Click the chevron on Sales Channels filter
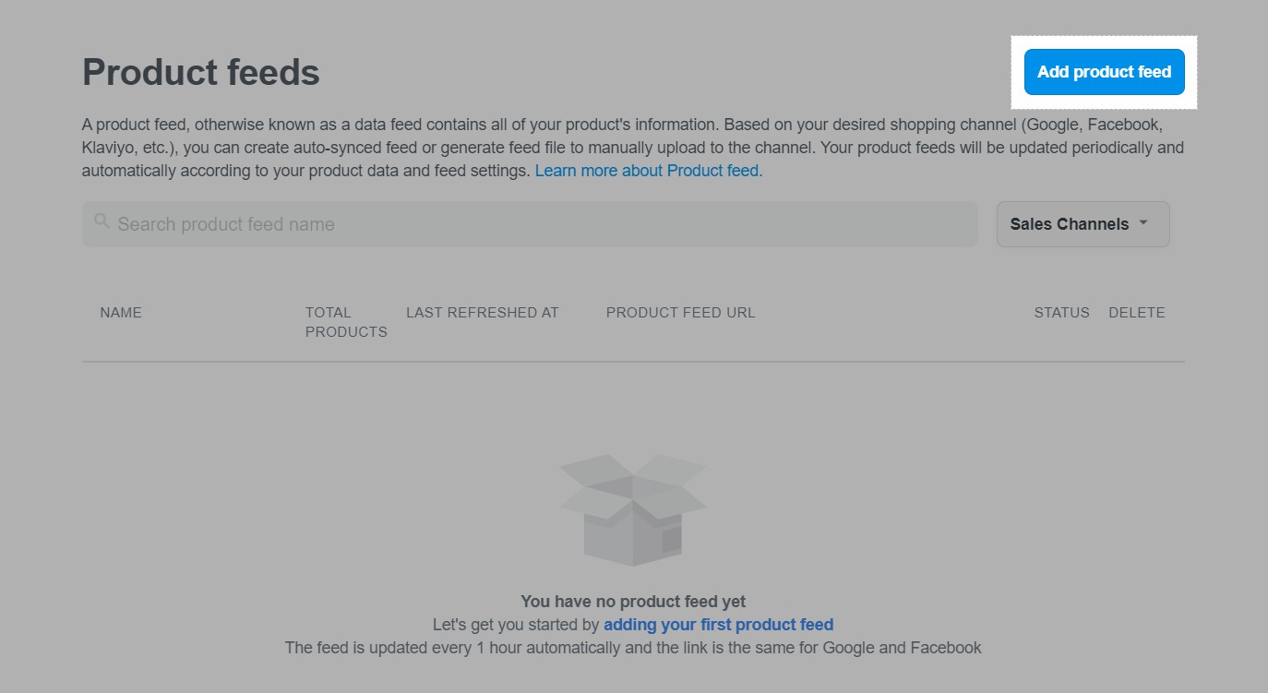The image size is (1268, 693). tap(1142, 223)
